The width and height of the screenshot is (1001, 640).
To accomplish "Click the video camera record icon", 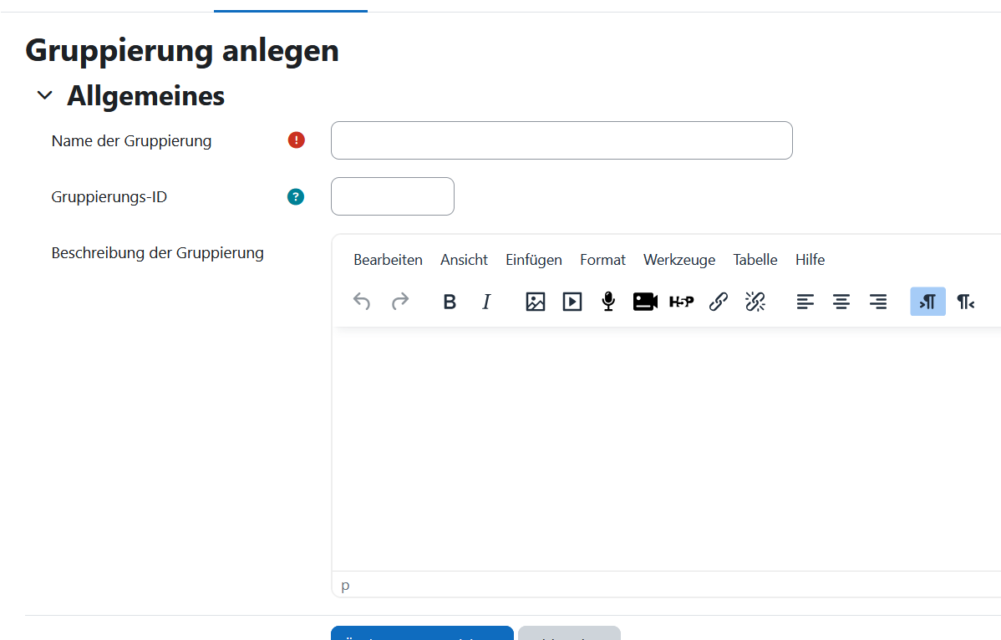I will [x=645, y=302].
